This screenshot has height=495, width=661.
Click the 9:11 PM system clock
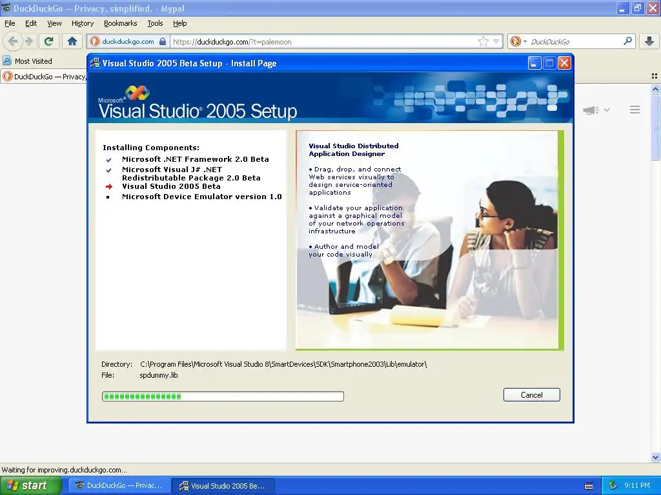coord(636,485)
